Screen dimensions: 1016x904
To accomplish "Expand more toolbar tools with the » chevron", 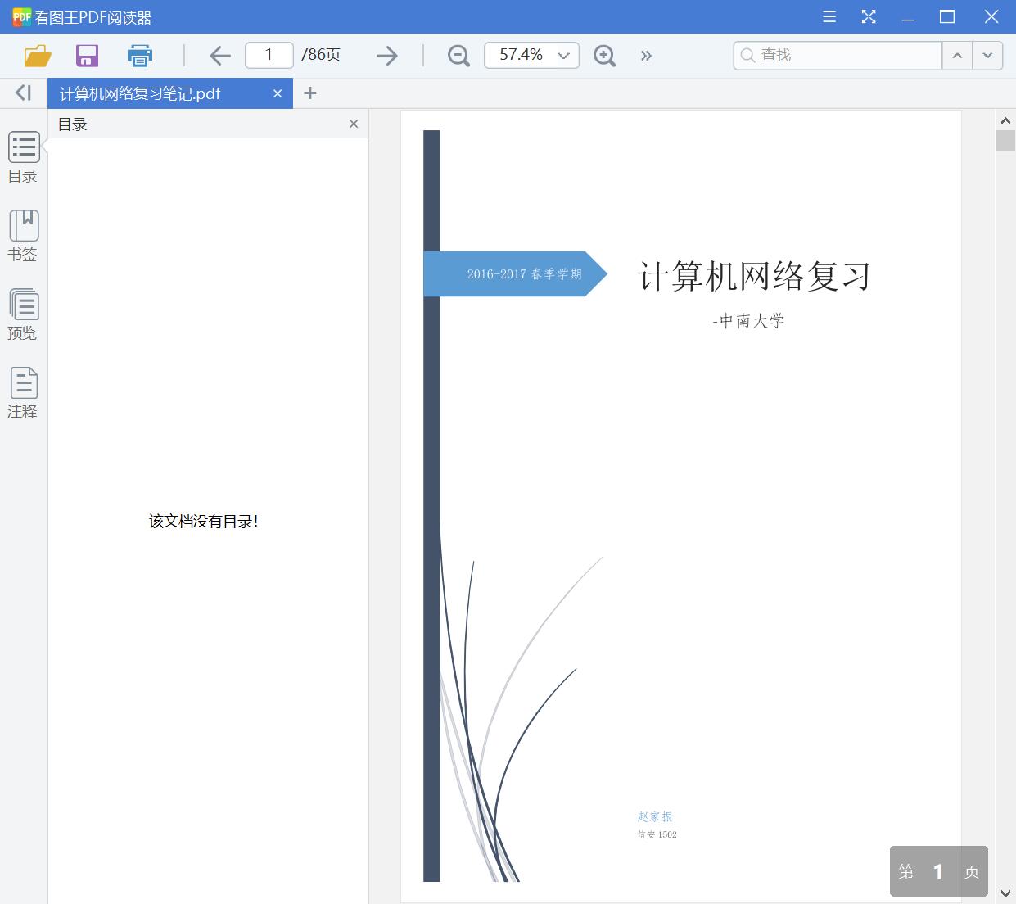I will click(646, 55).
